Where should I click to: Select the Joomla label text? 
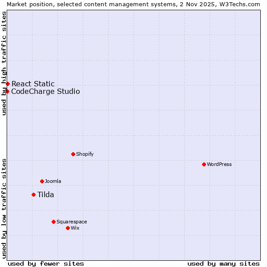click(x=53, y=181)
